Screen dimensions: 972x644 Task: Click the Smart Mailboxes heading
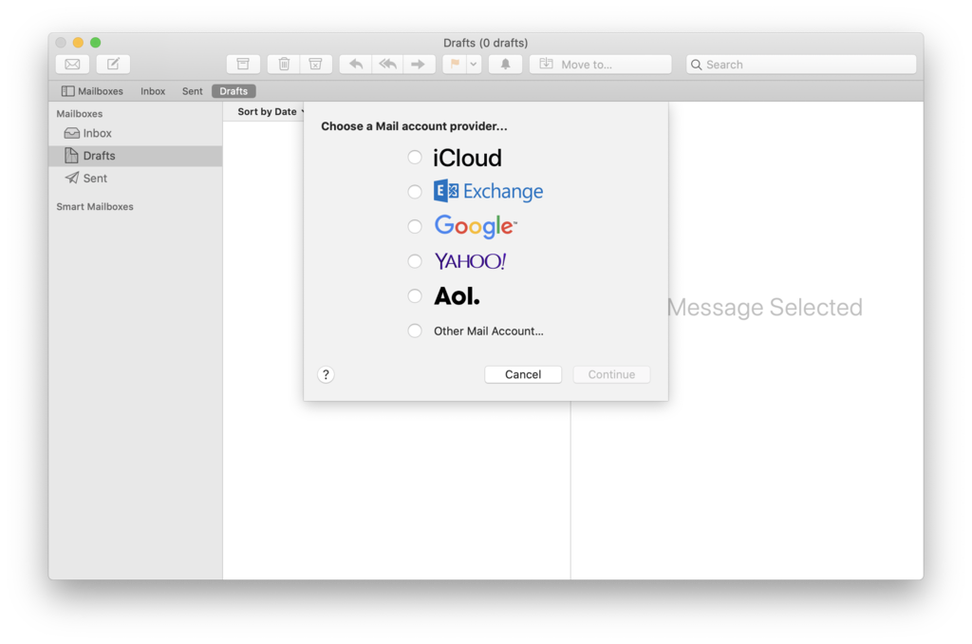(x=95, y=207)
